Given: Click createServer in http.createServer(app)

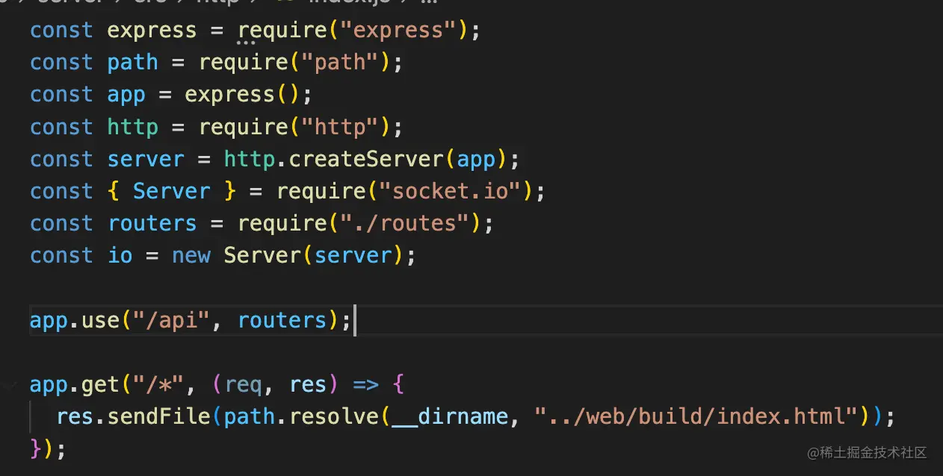Looking at the screenshot, I should pyautogui.click(x=367, y=159).
